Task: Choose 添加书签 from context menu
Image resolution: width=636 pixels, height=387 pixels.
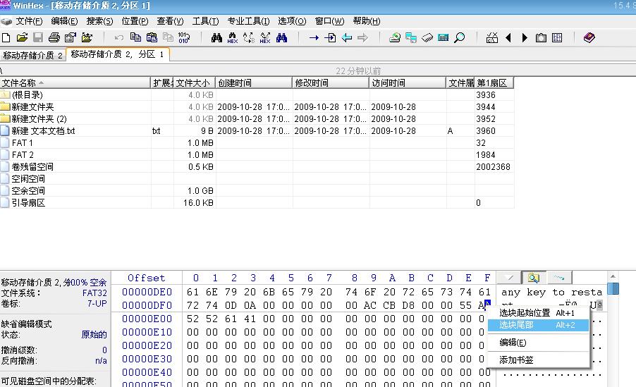Action: click(538, 360)
